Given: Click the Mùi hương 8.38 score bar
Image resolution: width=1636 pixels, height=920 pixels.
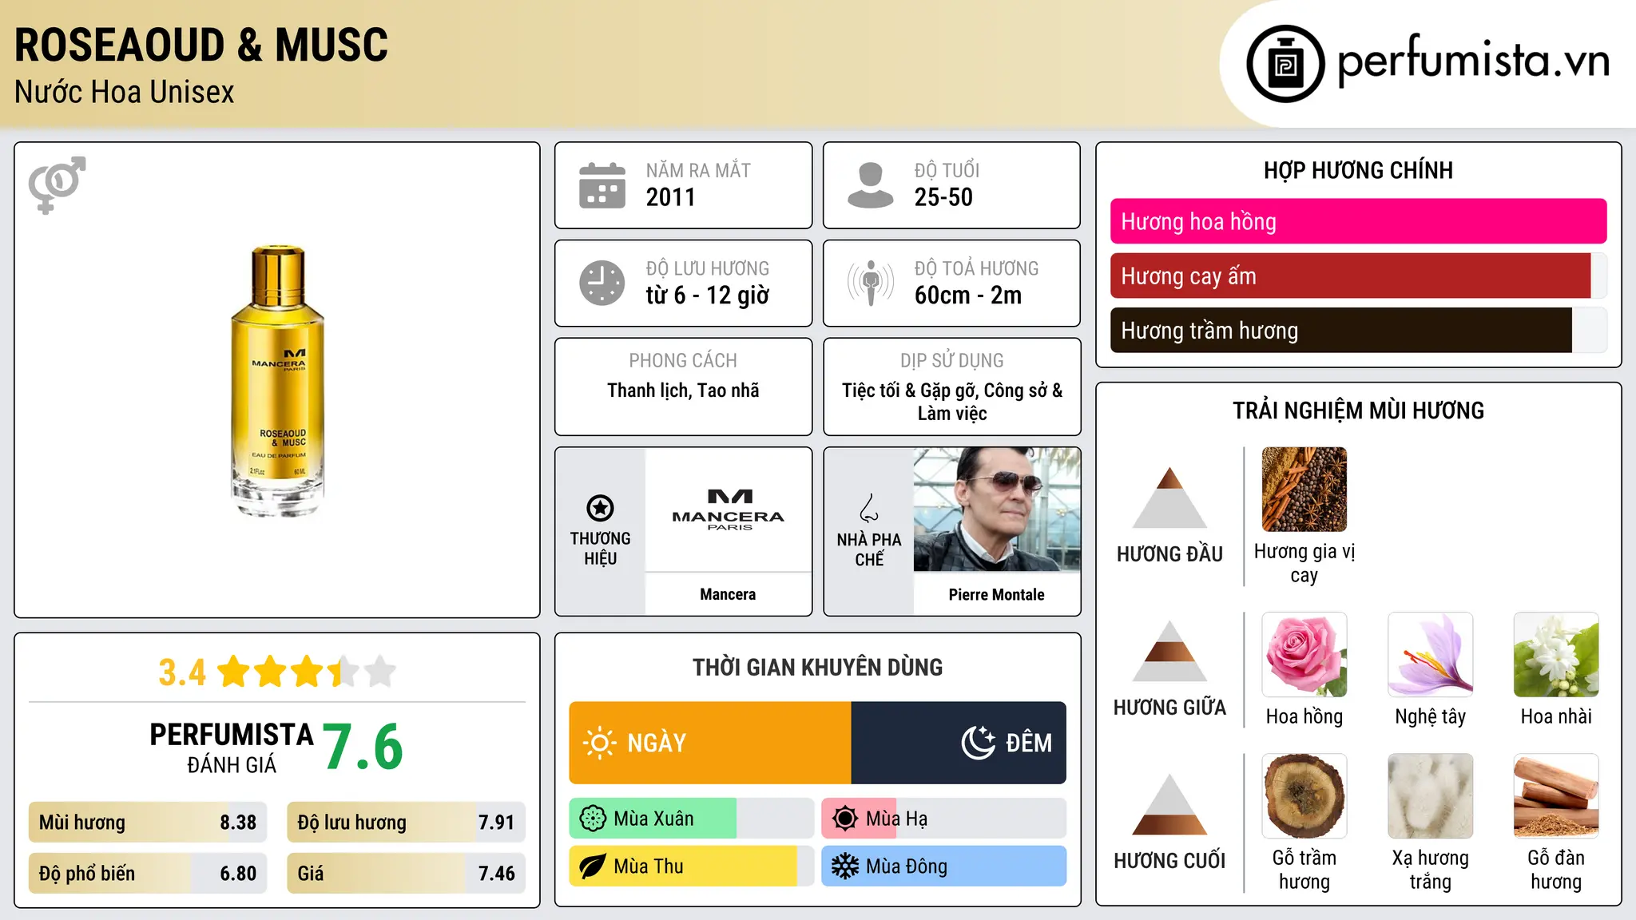Looking at the screenshot, I should (x=148, y=823).
